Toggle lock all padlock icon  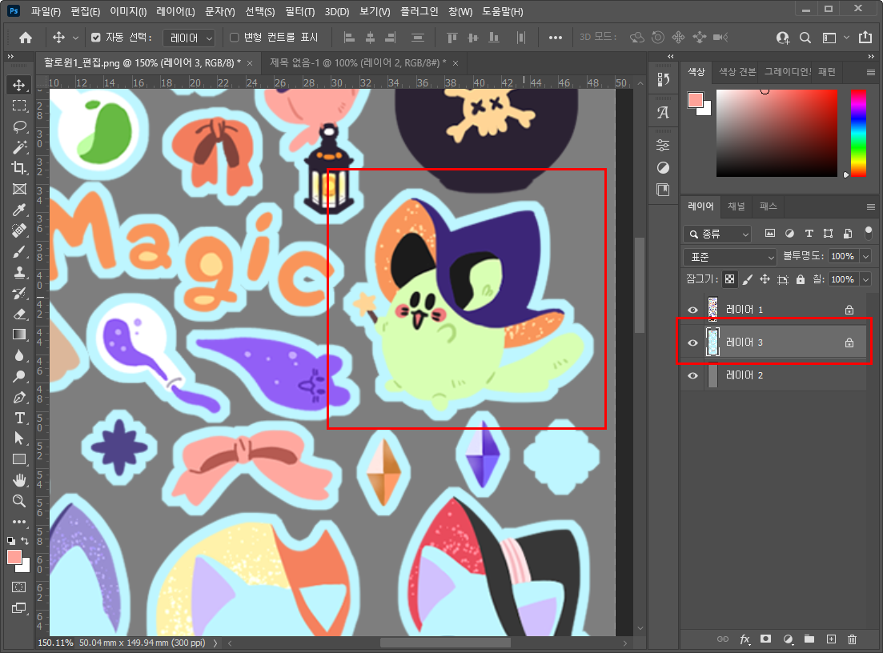click(801, 279)
